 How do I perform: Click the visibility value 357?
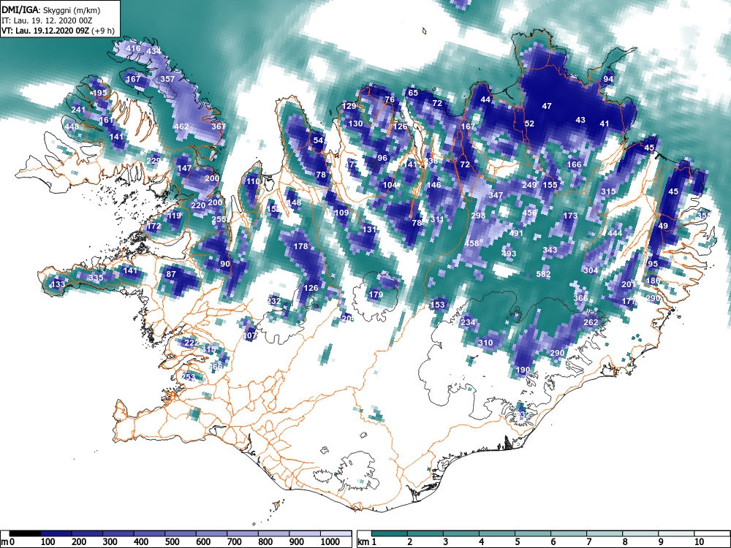coord(167,79)
